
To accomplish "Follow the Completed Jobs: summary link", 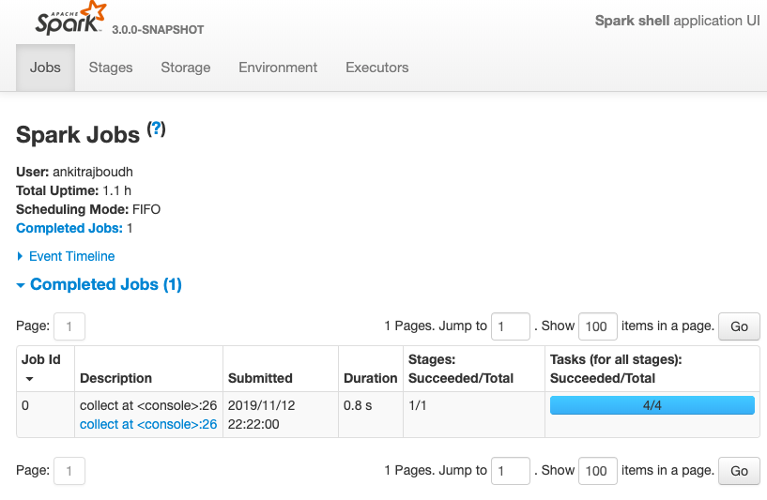I will (x=69, y=228).
